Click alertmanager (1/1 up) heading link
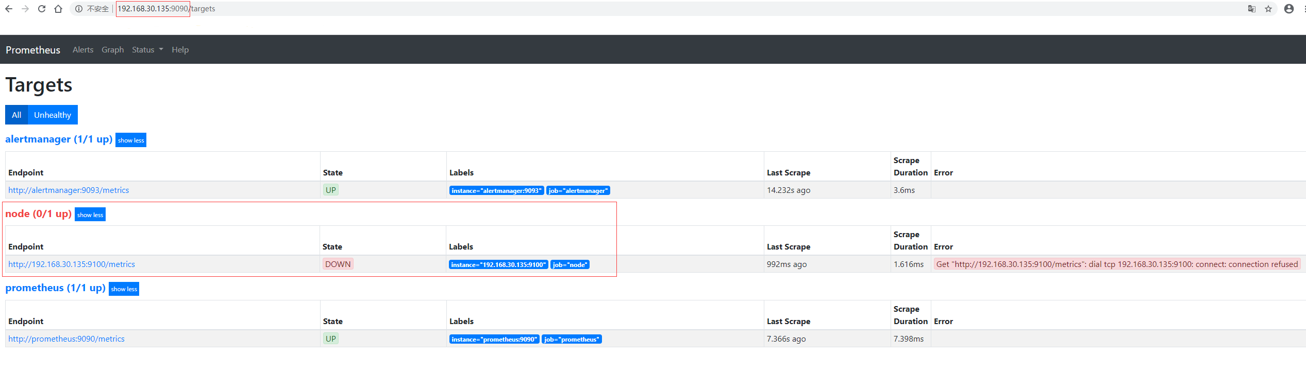The width and height of the screenshot is (1306, 374). (59, 139)
